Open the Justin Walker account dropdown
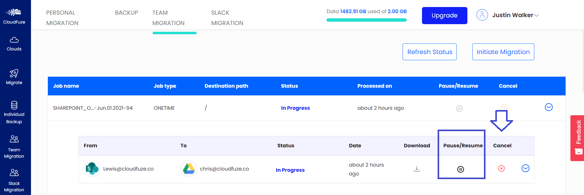 (516, 15)
